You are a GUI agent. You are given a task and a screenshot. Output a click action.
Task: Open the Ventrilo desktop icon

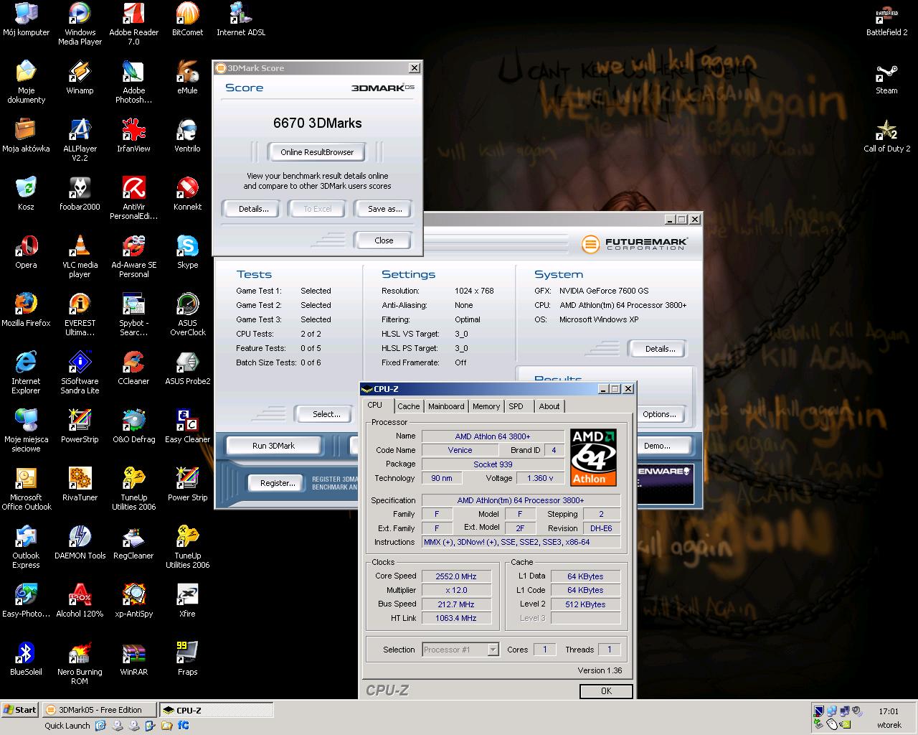[187, 136]
